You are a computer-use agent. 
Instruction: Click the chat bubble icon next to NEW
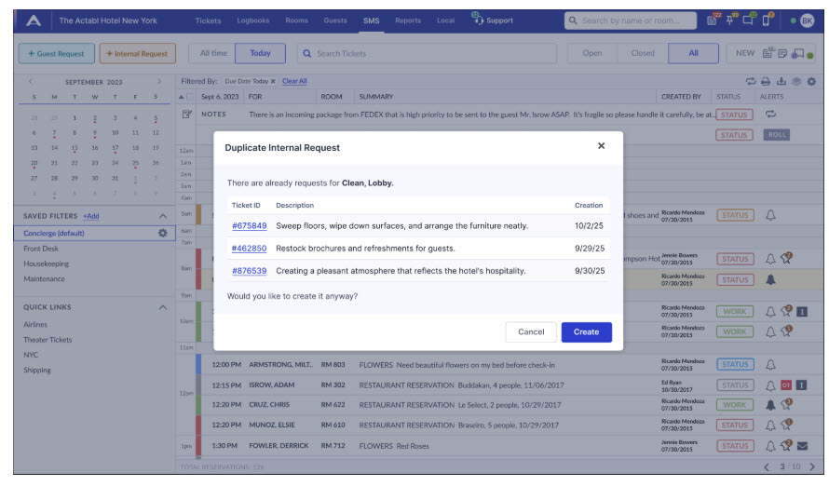[x=798, y=53]
